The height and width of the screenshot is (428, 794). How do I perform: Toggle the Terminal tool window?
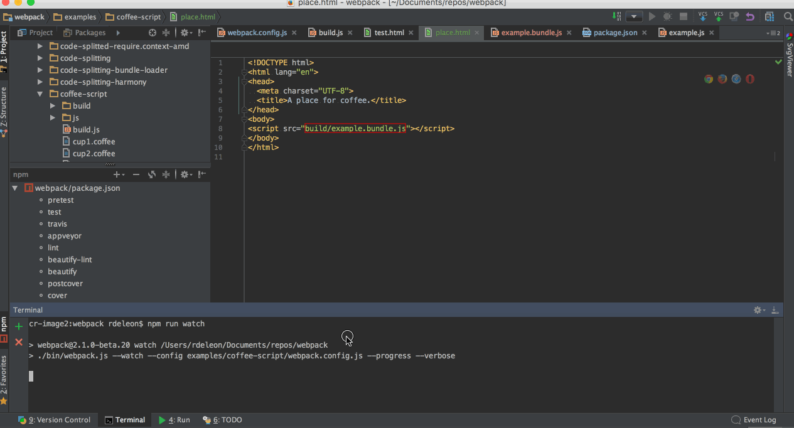tap(124, 419)
